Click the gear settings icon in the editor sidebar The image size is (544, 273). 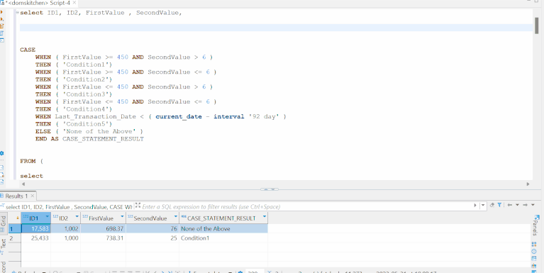coord(1,153)
